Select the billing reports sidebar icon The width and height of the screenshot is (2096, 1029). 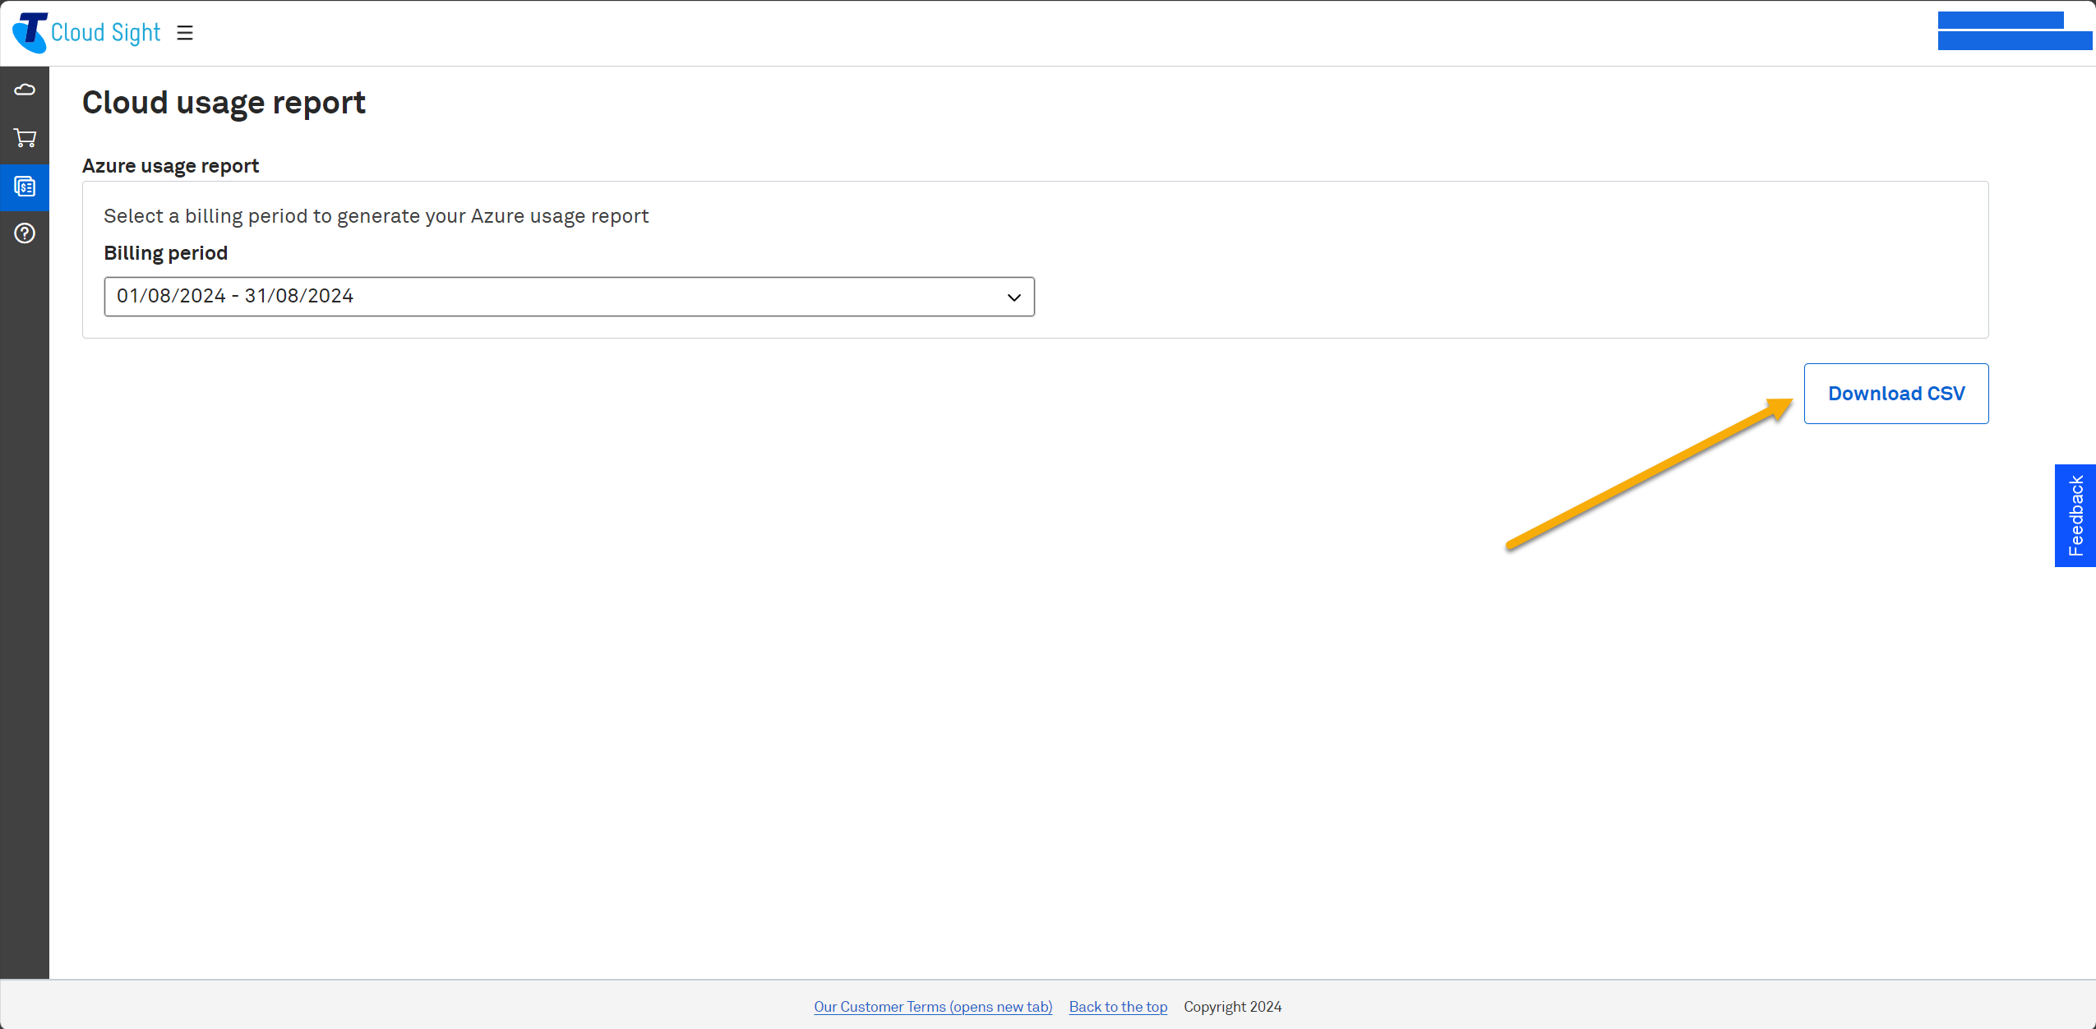click(25, 187)
